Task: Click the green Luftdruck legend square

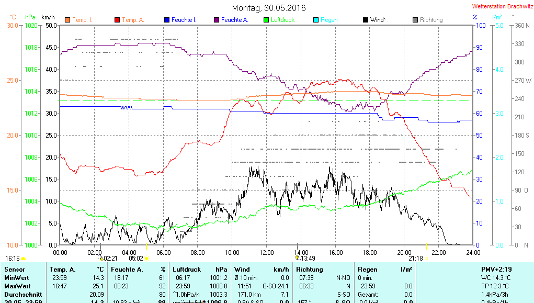Action: (x=266, y=20)
